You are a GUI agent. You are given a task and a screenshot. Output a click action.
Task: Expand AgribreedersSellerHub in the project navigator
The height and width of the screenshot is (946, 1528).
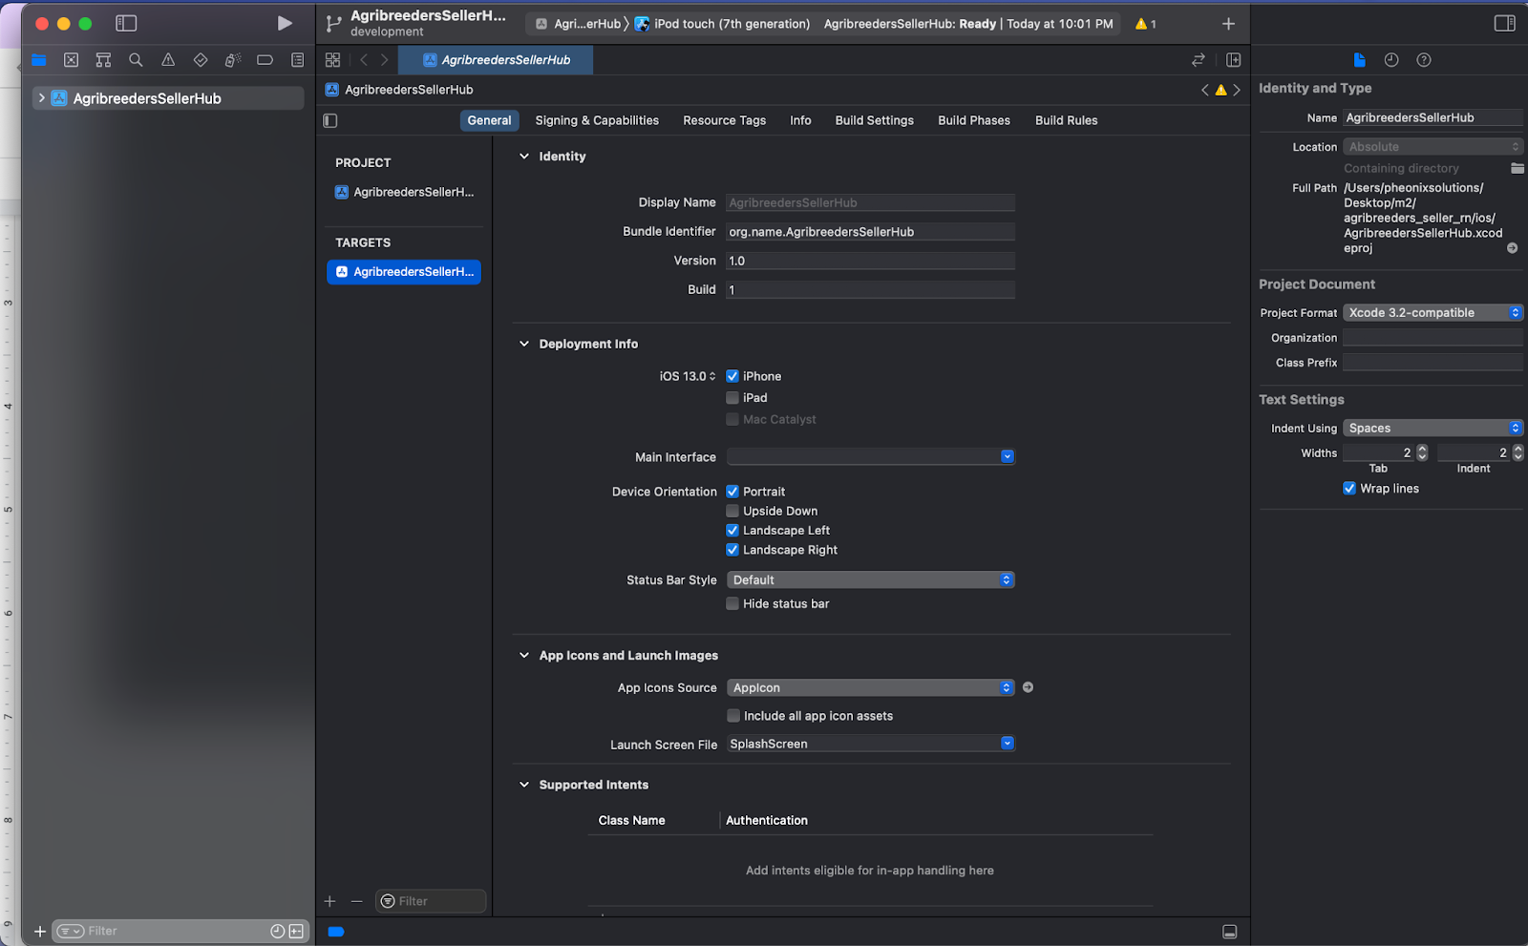pyautogui.click(x=41, y=98)
